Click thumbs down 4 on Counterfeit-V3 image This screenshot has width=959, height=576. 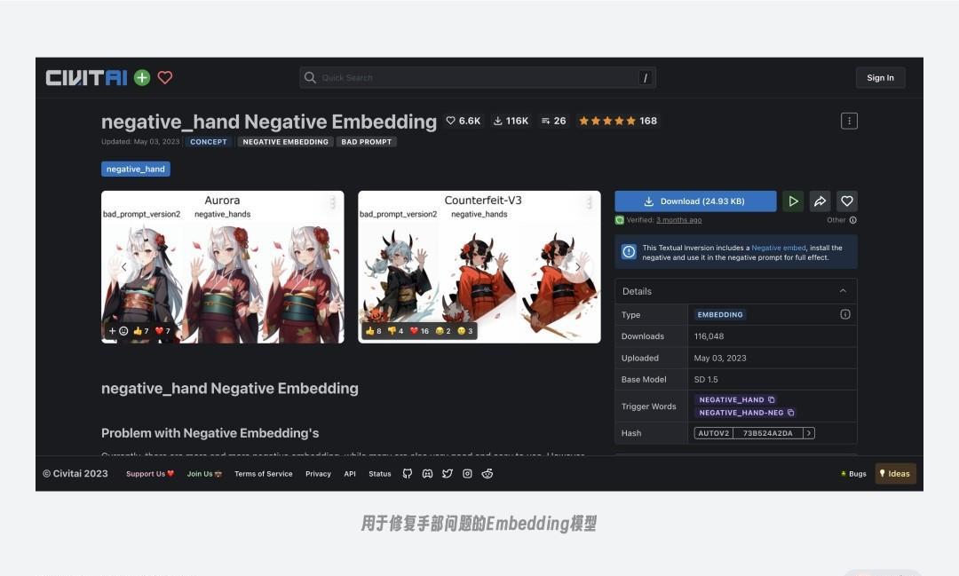[396, 331]
